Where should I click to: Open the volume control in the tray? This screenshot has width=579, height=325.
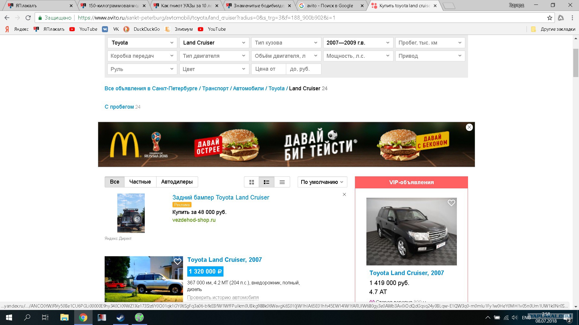515,317
